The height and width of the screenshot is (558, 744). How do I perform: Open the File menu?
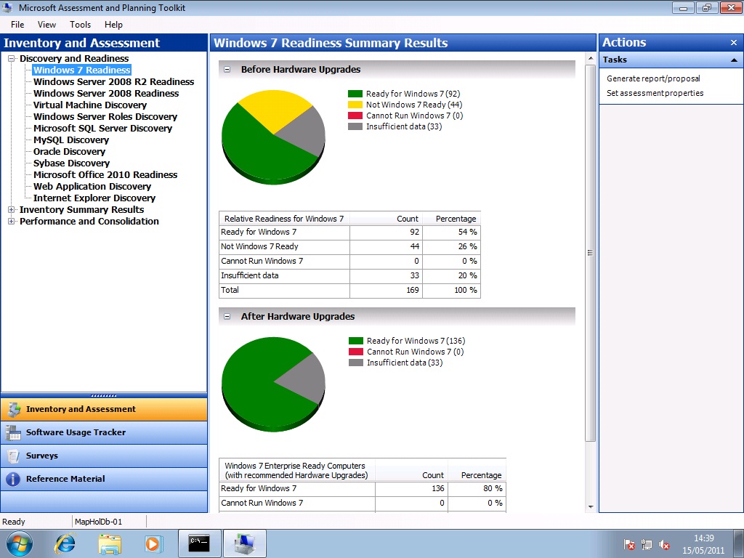[x=17, y=25]
